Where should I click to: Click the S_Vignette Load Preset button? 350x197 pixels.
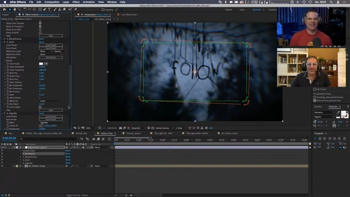(x=51, y=117)
